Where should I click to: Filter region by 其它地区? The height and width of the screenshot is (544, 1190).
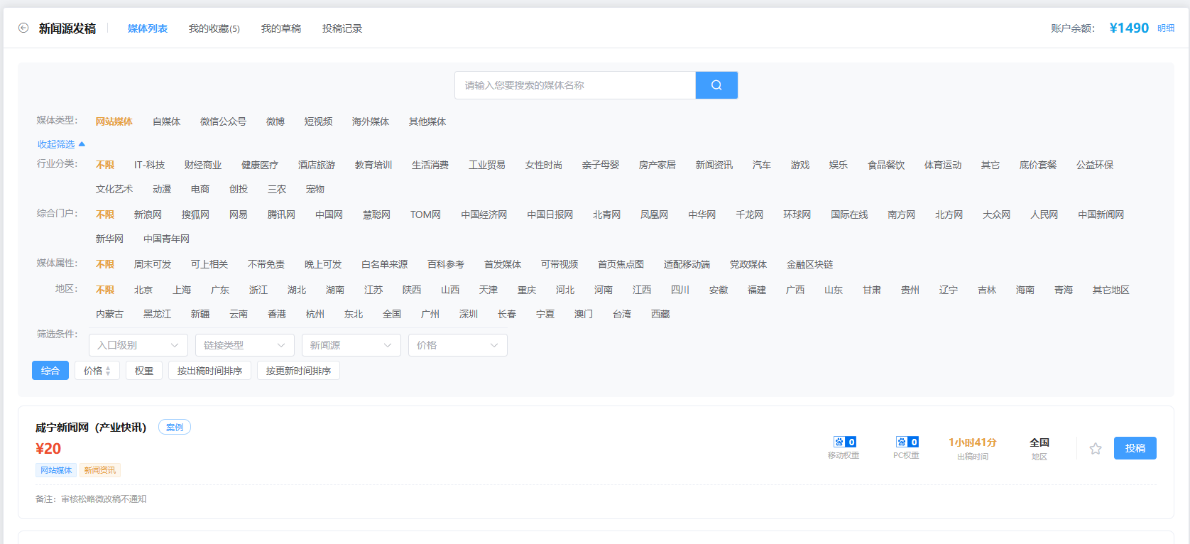click(x=1111, y=290)
